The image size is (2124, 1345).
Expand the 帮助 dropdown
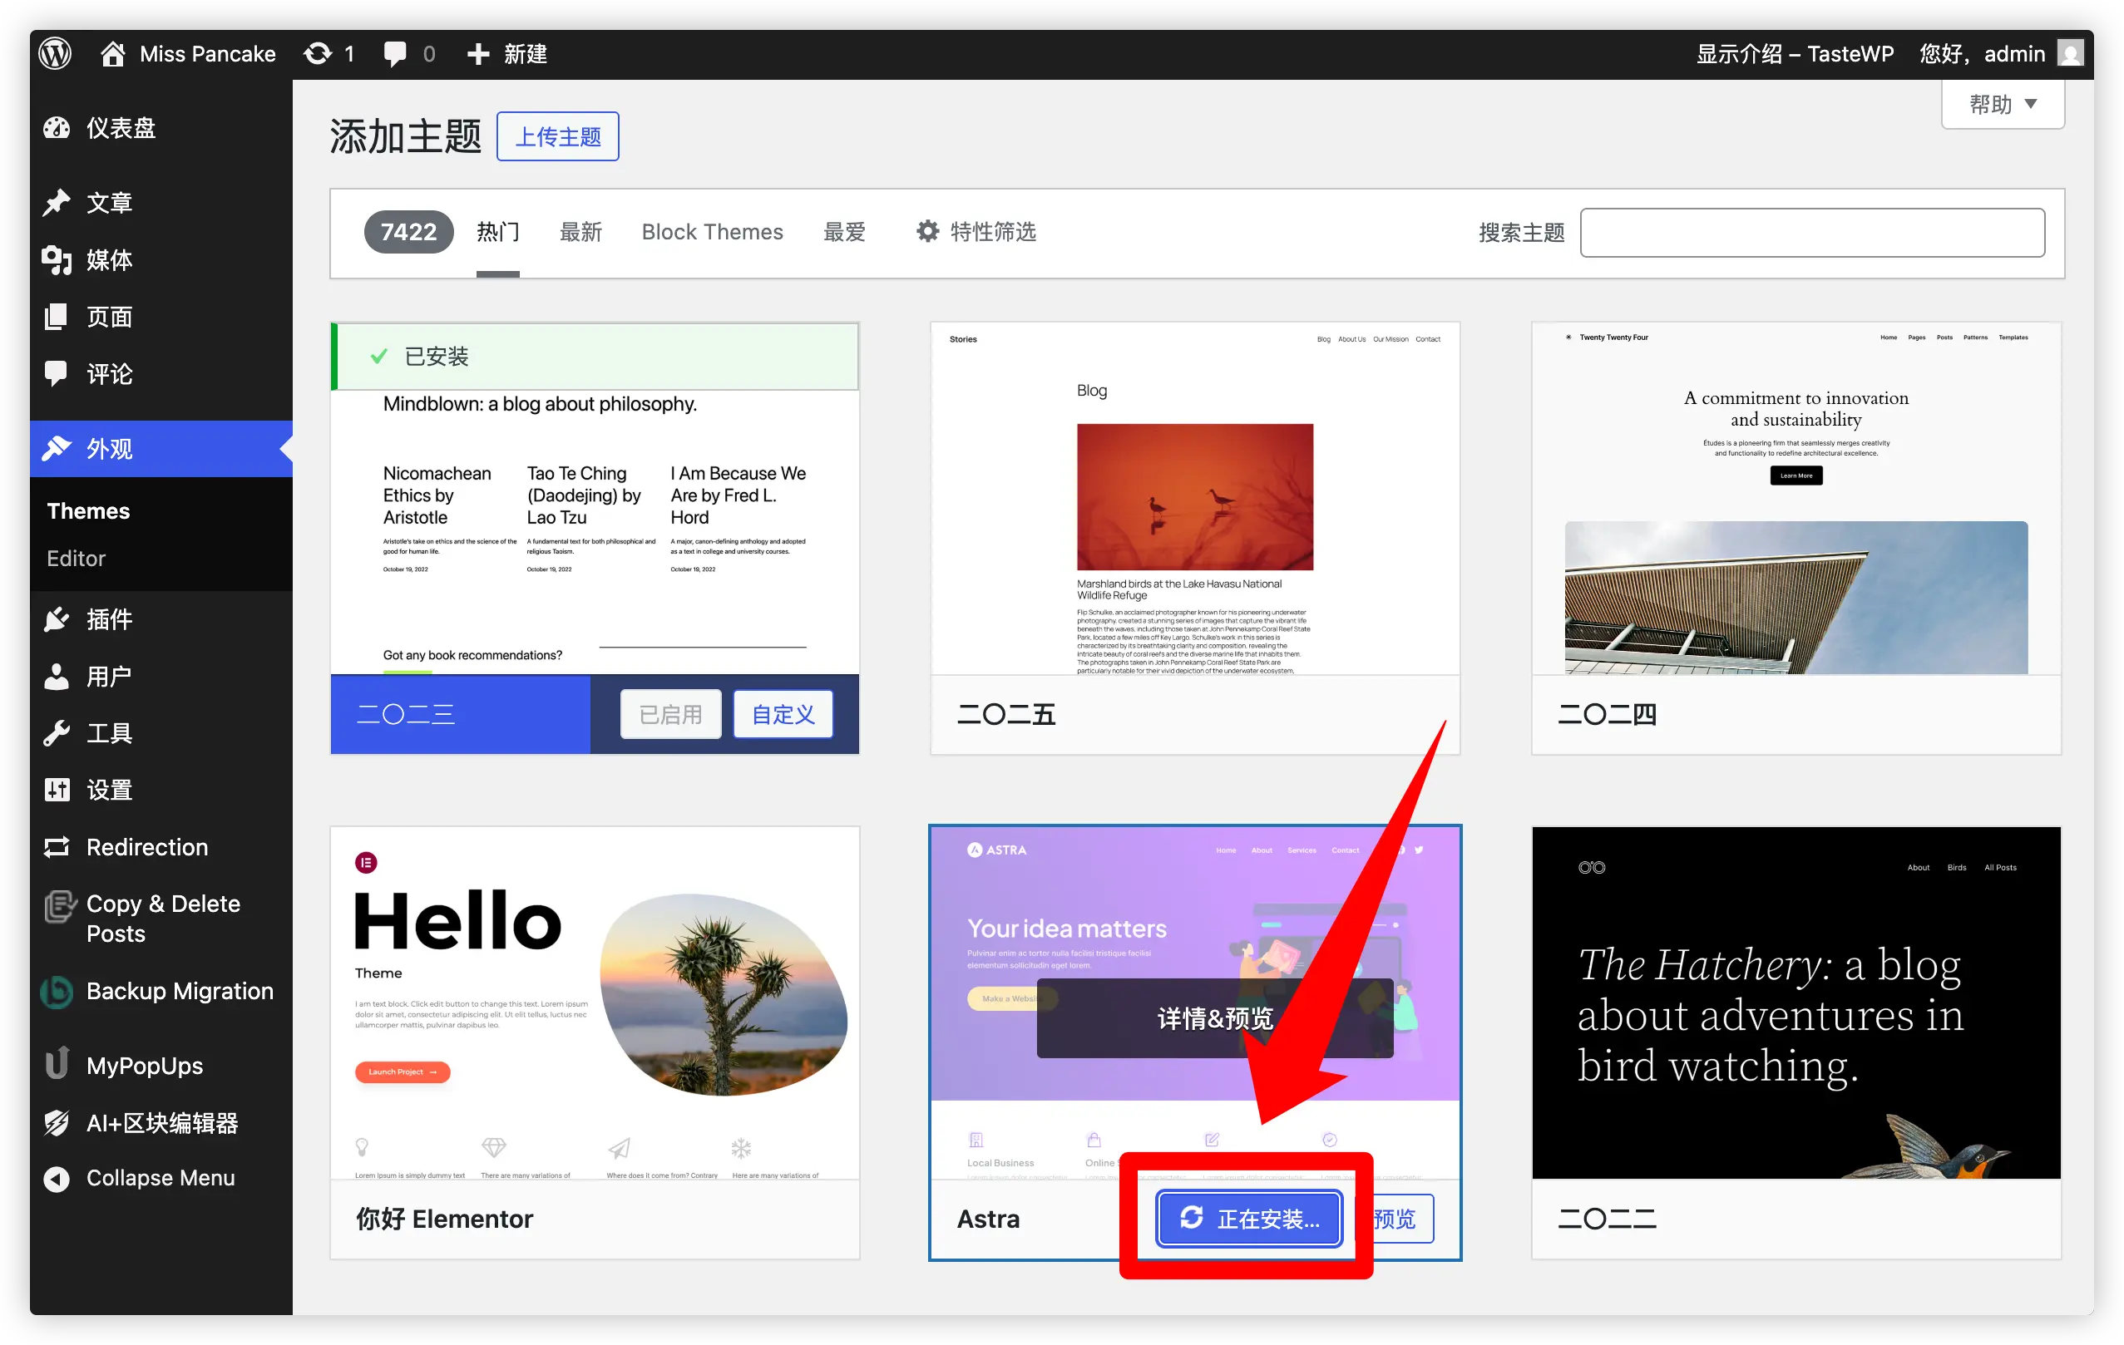coord(2003,104)
